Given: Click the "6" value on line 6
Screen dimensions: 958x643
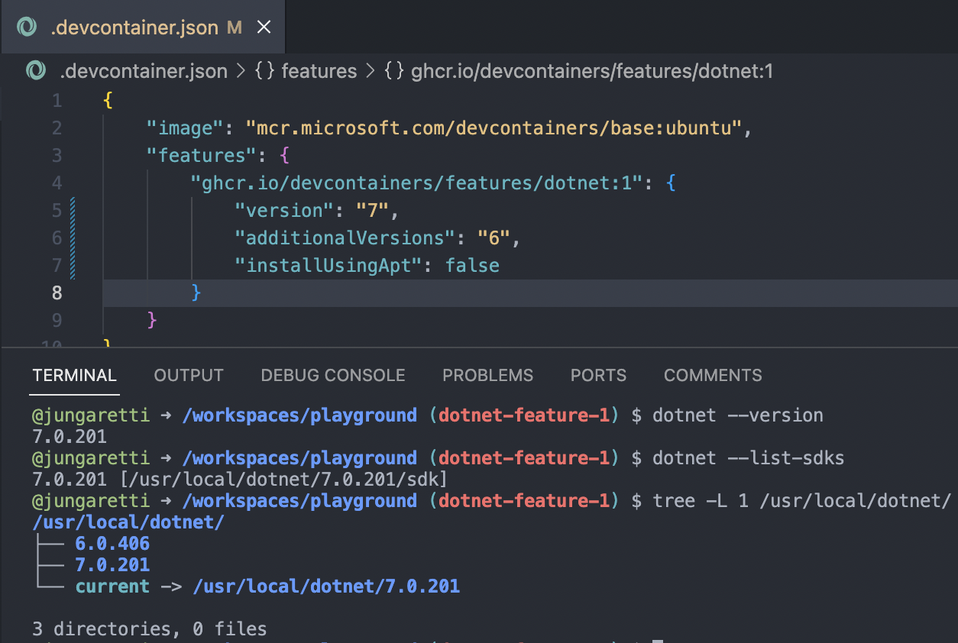Looking at the screenshot, I should click(x=494, y=237).
